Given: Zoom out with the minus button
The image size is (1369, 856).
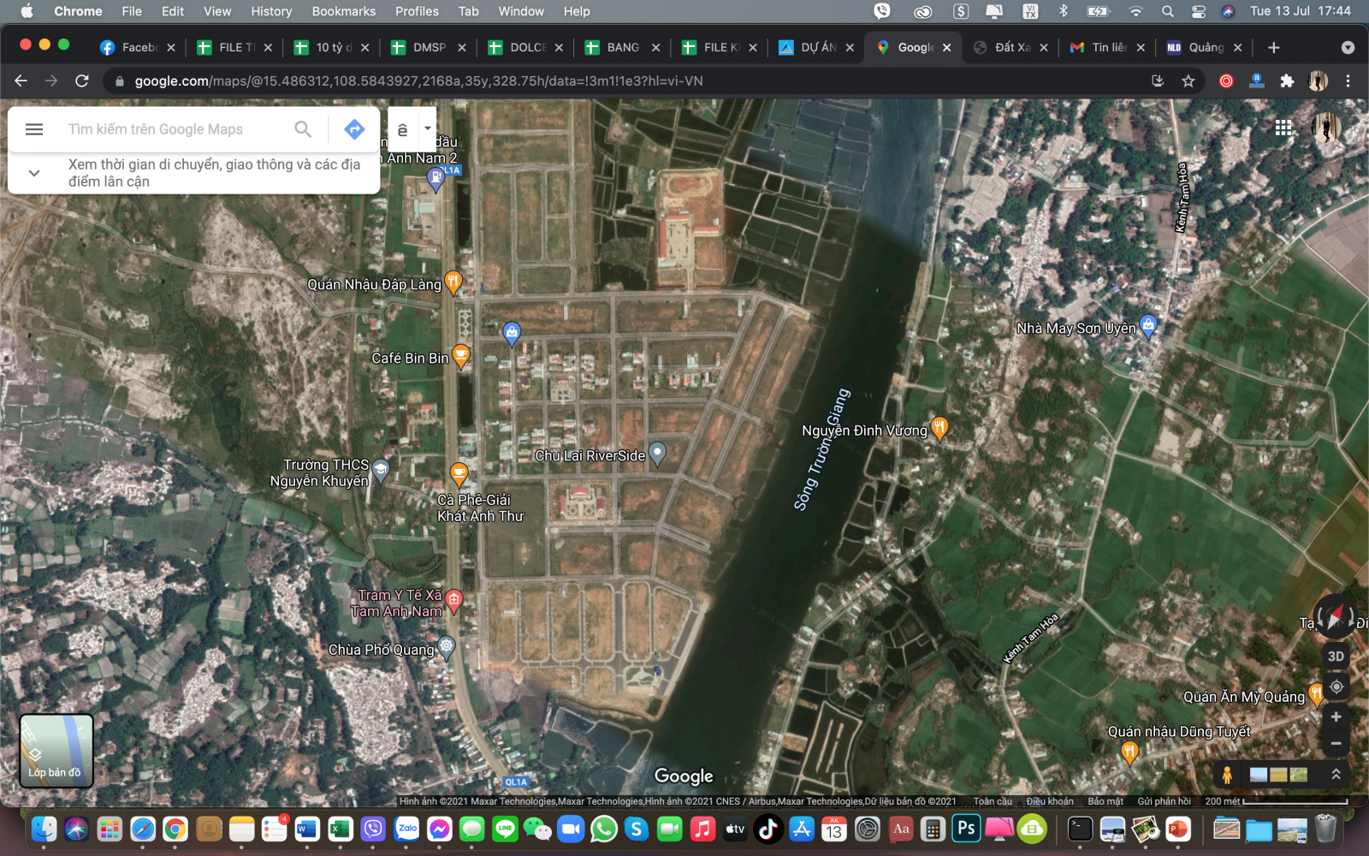Looking at the screenshot, I should click(1336, 743).
